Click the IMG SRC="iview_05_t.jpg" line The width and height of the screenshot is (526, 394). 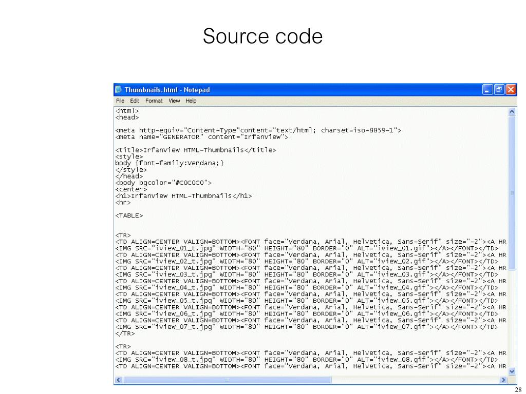coord(307,301)
